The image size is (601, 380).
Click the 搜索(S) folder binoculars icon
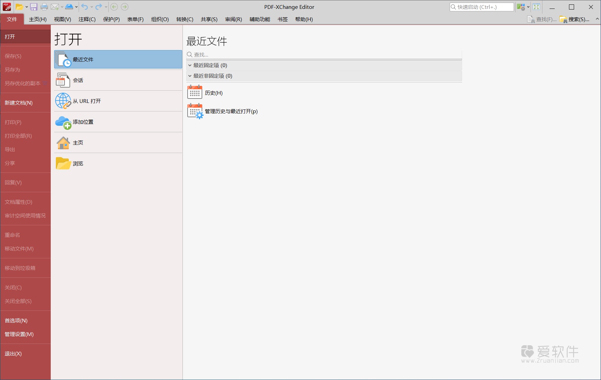coord(563,19)
